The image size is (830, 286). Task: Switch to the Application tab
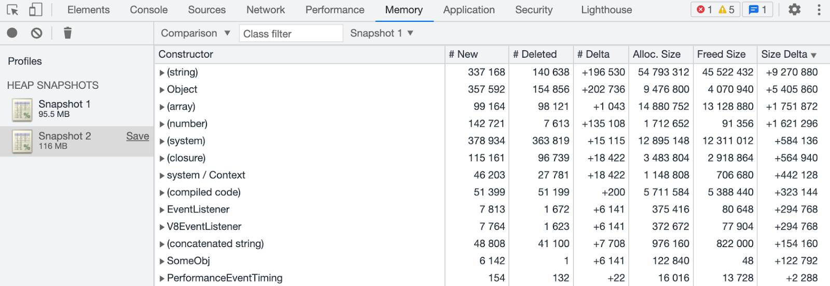point(469,10)
